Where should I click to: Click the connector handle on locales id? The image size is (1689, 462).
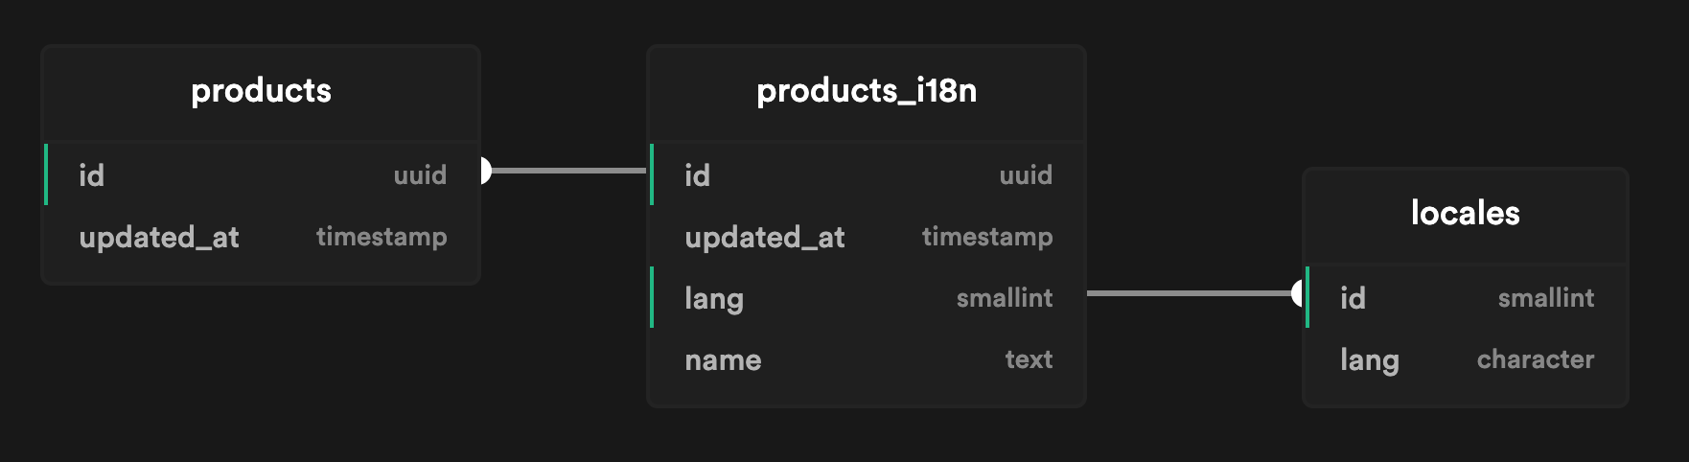pos(1298,293)
